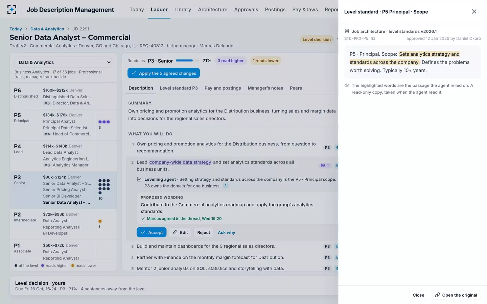Image resolution: width=487 pixels, height=304 pixels.
Task: Open the Manager's notes tab
Action: pyautogui.click(x=265, y=88)
